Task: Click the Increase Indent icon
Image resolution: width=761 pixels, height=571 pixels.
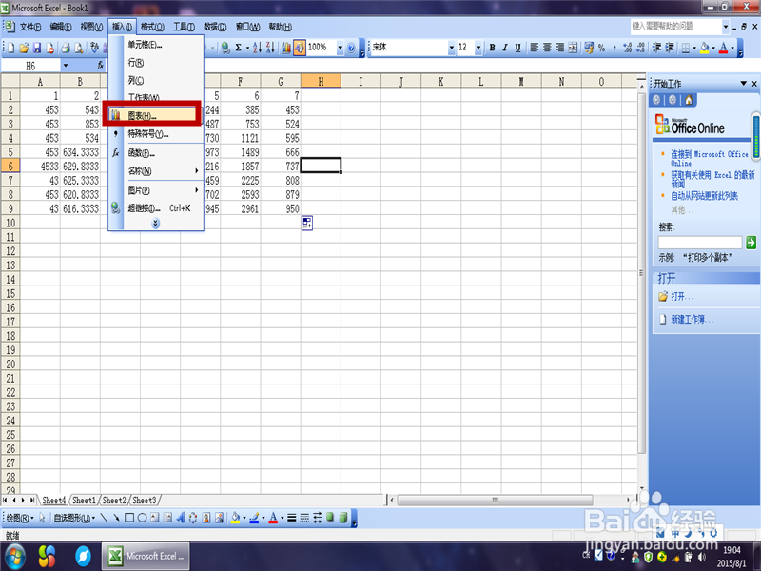Action: [x=670, y=48]
